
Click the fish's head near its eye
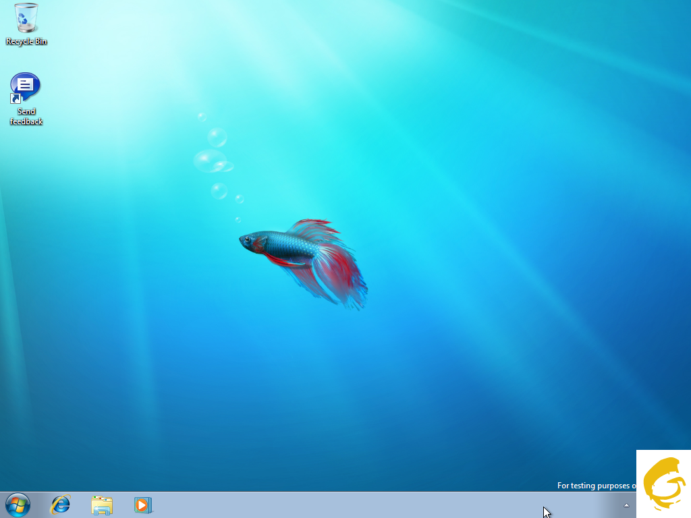tap(248, 239)
